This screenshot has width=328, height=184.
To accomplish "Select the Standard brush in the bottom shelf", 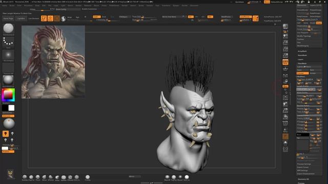I will 25,177.
